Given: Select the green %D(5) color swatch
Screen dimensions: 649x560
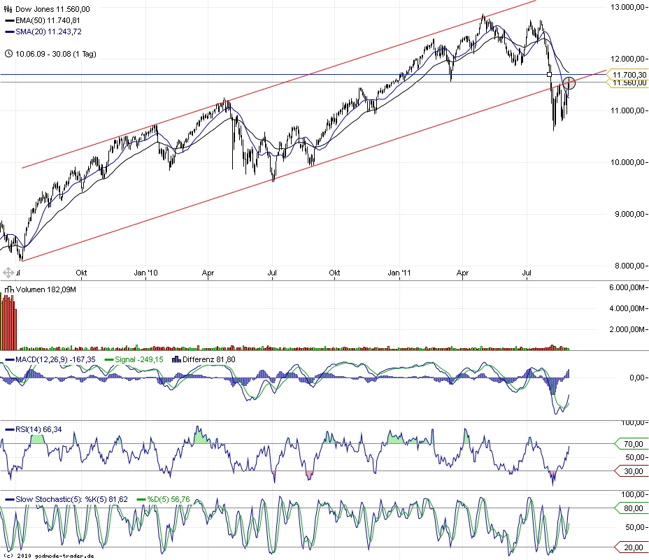Looking at the screenshot, I should click(x=141, y=499).
